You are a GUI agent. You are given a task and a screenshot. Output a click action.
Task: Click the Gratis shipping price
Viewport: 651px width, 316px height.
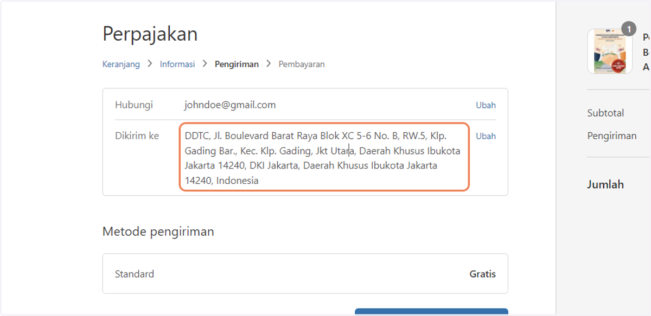(x=482, y=274)
